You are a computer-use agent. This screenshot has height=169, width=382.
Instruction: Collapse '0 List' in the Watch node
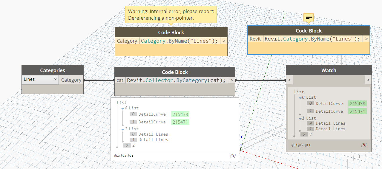pos(300,98)
